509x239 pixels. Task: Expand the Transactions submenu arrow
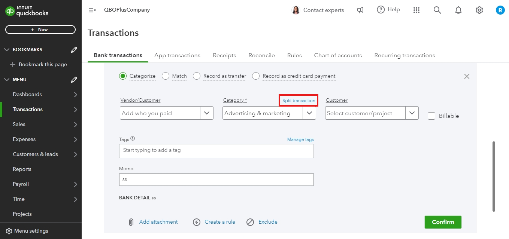(75, 110)
